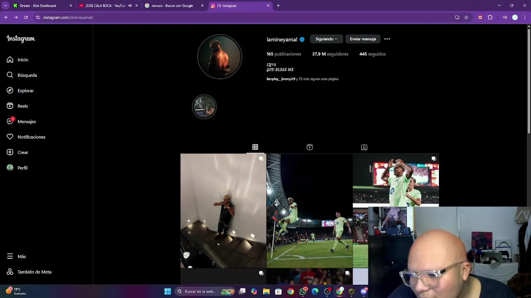Select the tagged photos tab

coord(364,147)
